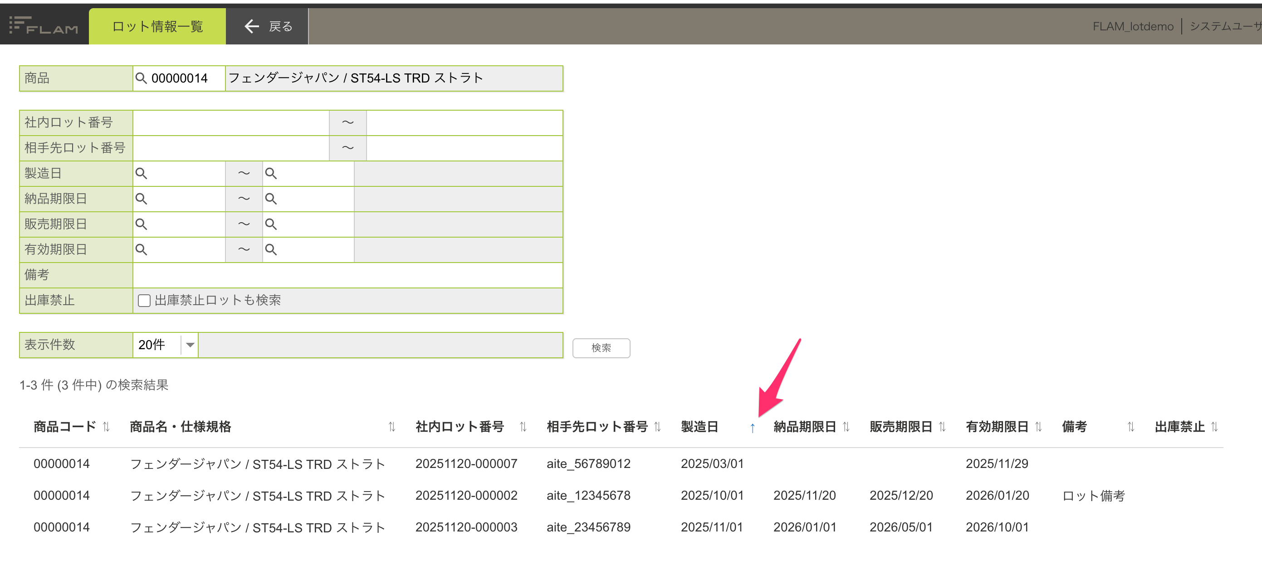Click the 相手先ロット番号 to field
1262x575 pixels.
(465, 148)
